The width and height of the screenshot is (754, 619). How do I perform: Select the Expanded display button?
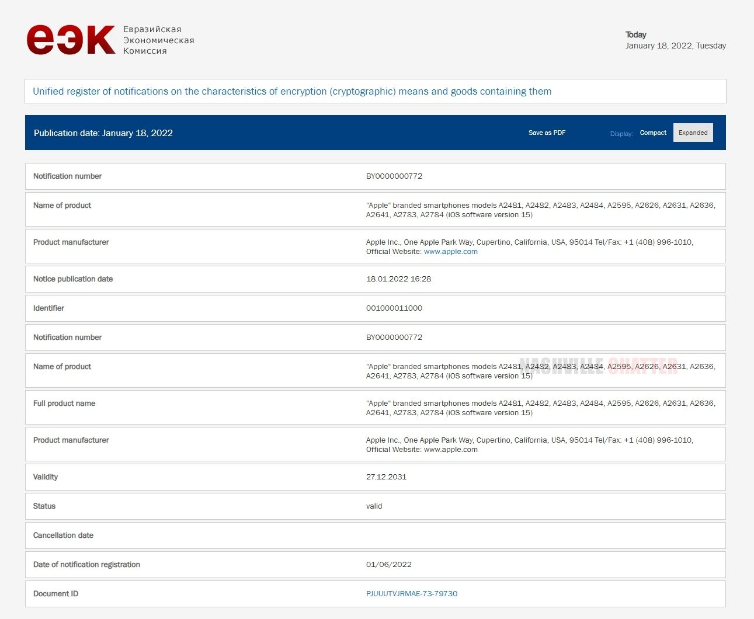click(693, 133)
